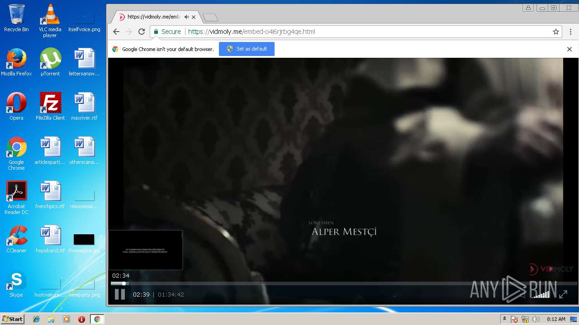This screenshot has width=579, height=325.
Task: Select the hostmature desktop file
Action: 50,288
